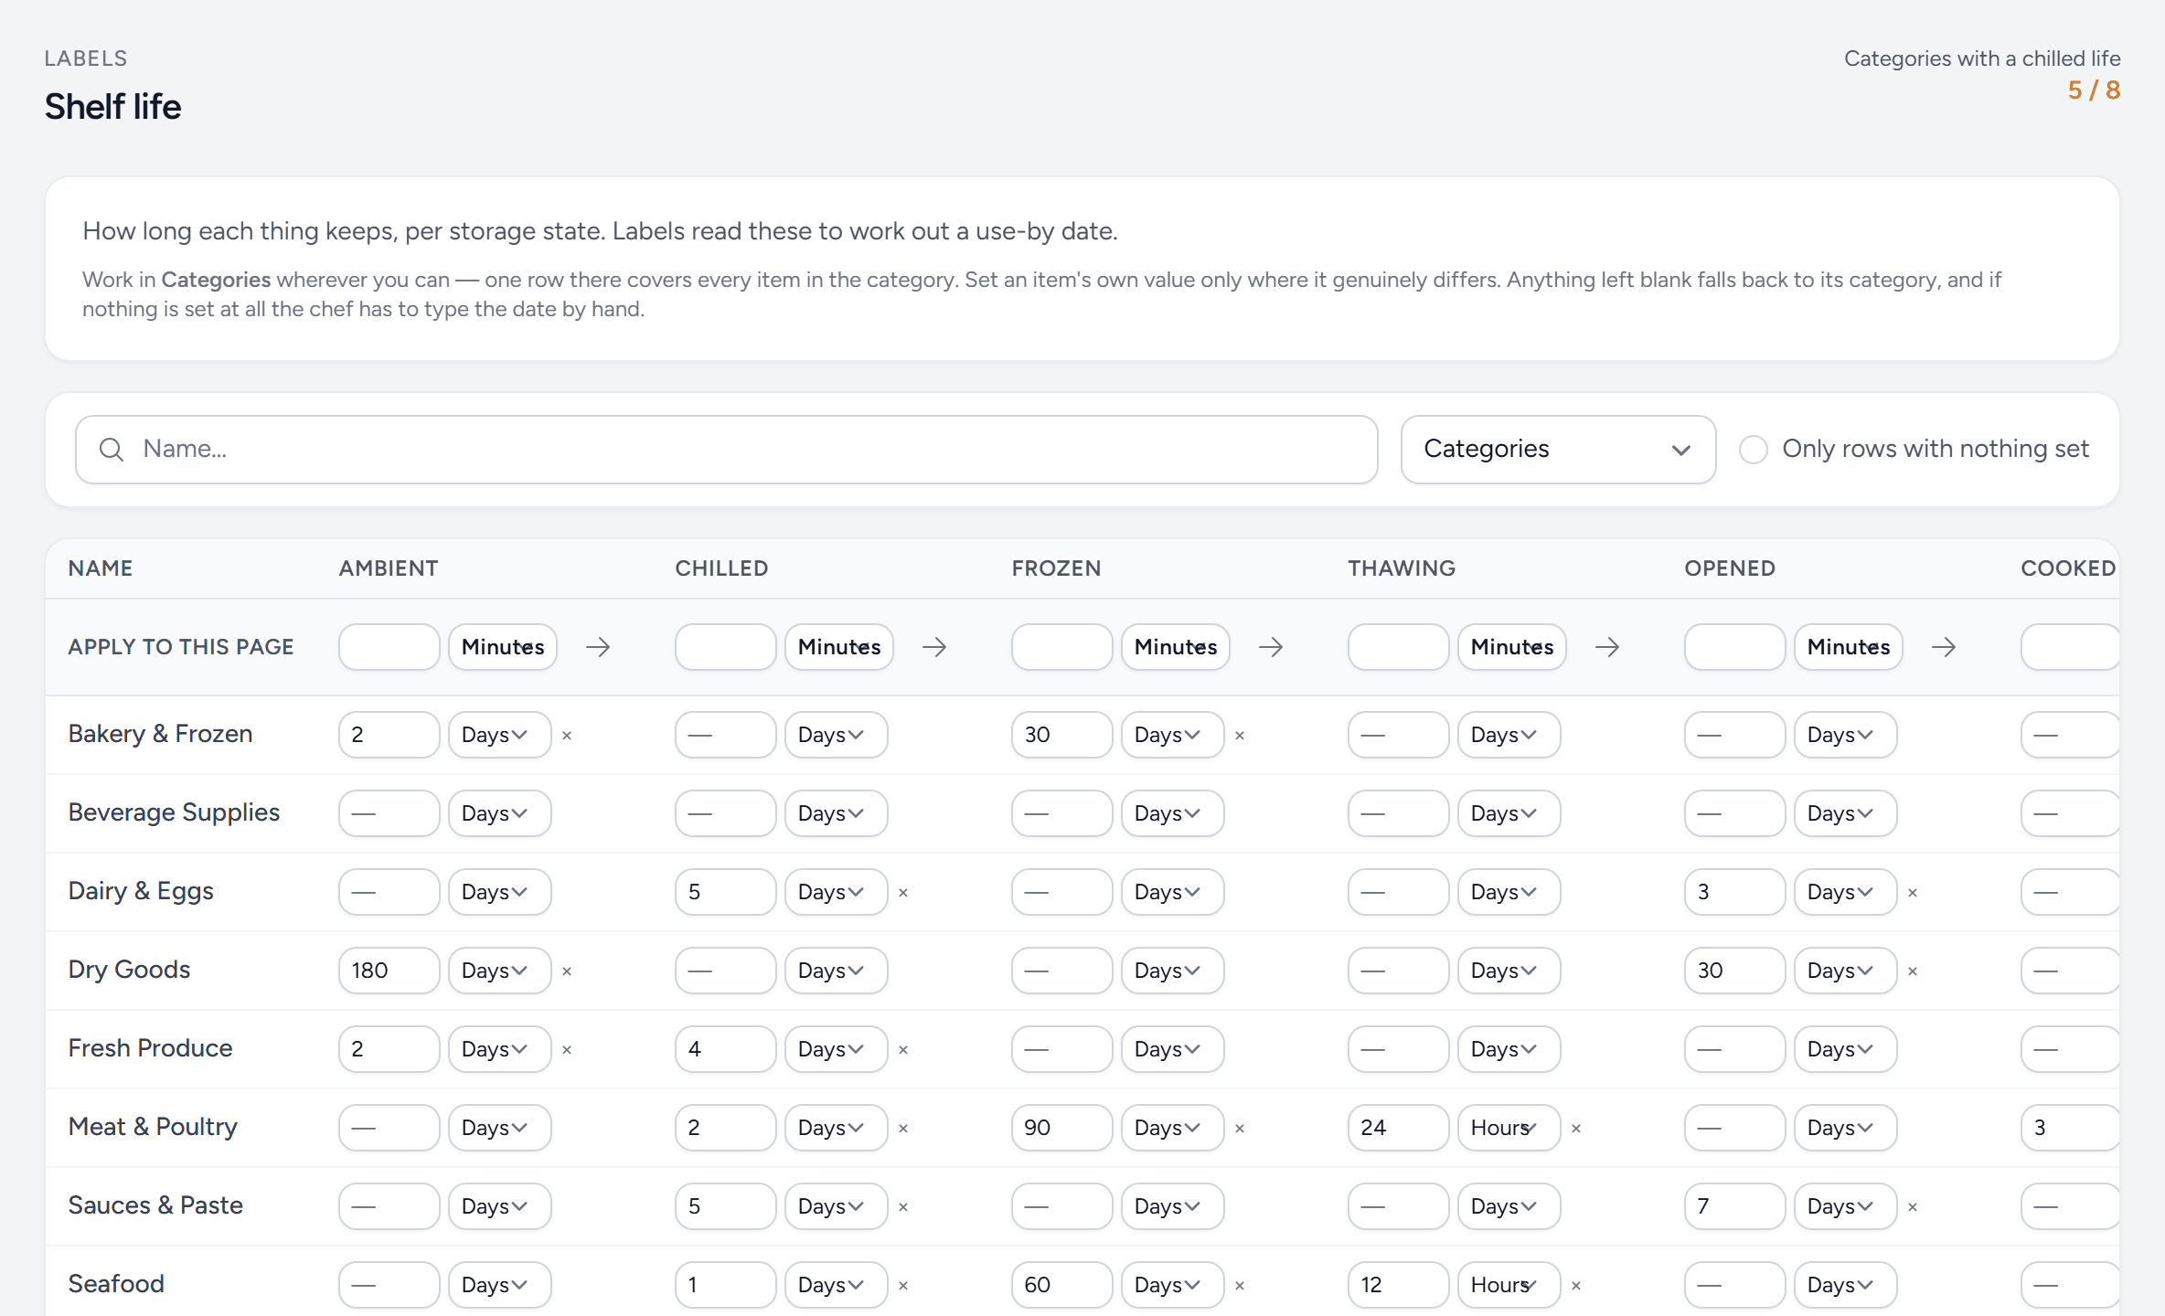Clear Fresh Produce chilled value
This screenshot has height=1316, width=2165.
[x=903, y=1050]
